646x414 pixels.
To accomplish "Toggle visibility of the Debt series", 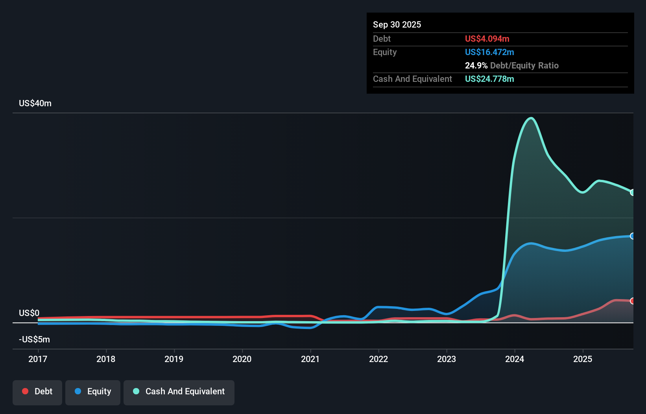I will click(x=37, y=392).
